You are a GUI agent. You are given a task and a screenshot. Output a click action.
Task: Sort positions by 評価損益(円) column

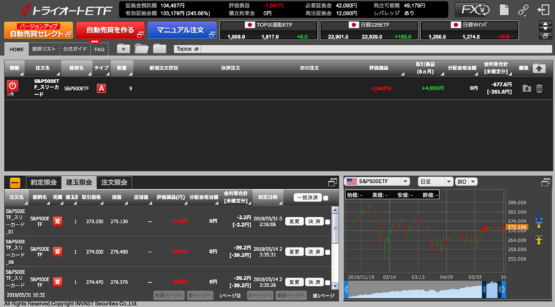pyautogui.click(x=171, y=198)
